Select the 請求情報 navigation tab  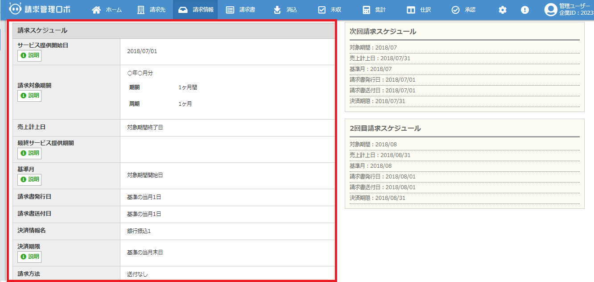pyautogui.click(x=195, y=10)
